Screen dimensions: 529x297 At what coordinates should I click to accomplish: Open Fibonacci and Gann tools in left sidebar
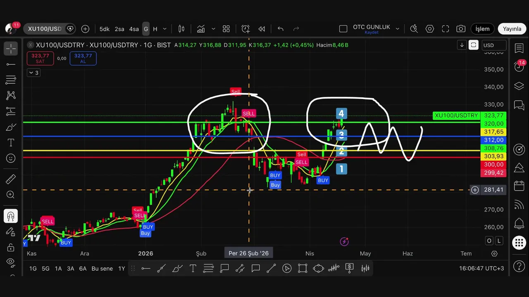[11, 80]
